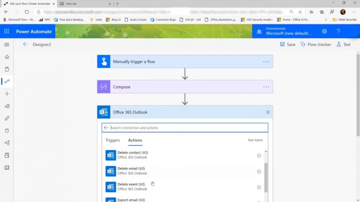
Task: Show info for Delete contact (V2)
Action: coord(259,156)
